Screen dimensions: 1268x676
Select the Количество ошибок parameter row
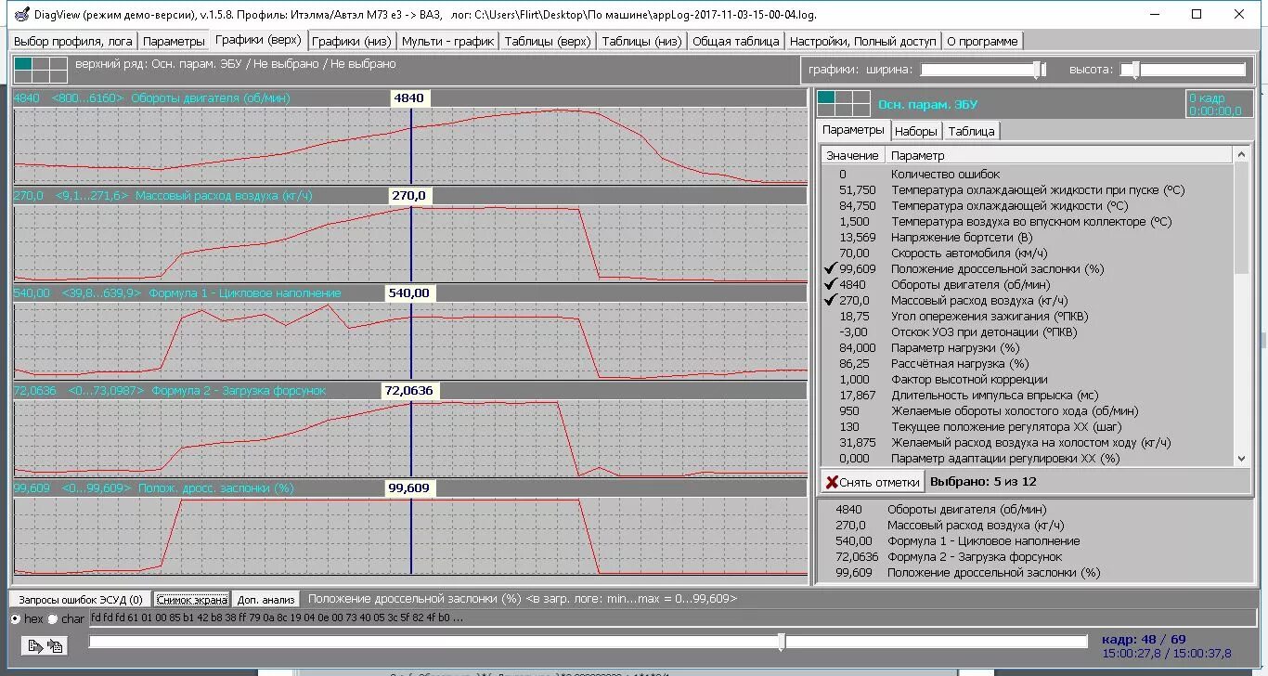tap(1028, 174)
